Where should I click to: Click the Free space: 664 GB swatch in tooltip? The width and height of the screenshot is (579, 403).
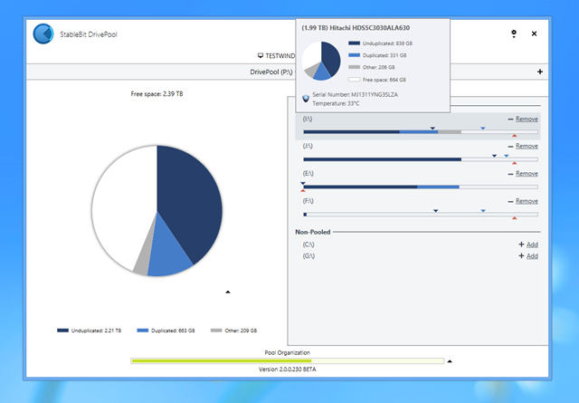tap(354, 80)
